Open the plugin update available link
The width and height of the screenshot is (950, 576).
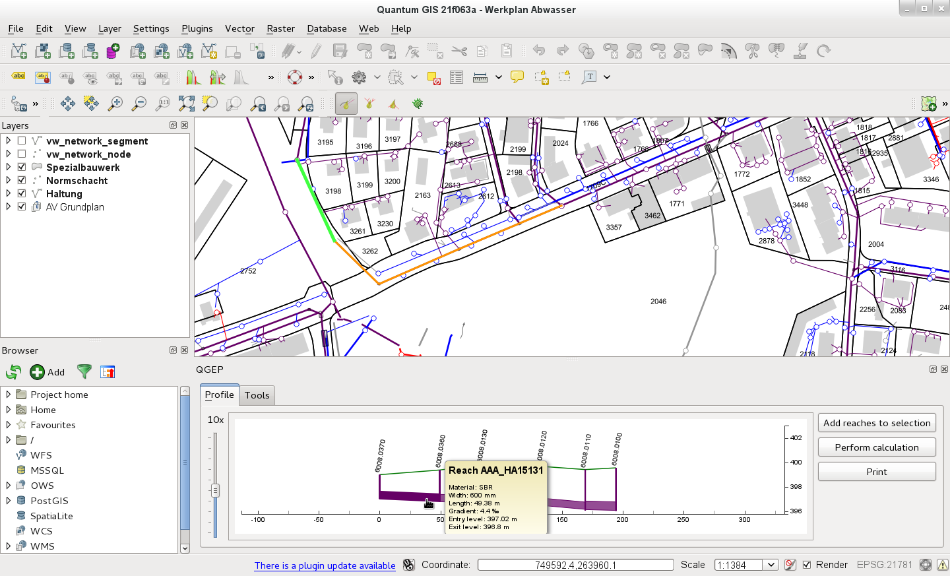point(325,565)
